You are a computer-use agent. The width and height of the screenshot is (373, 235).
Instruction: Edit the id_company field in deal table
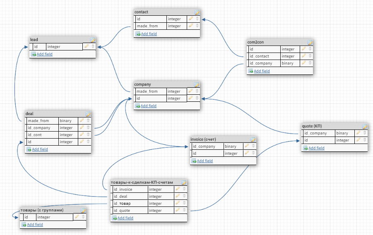tap(82, 127)
